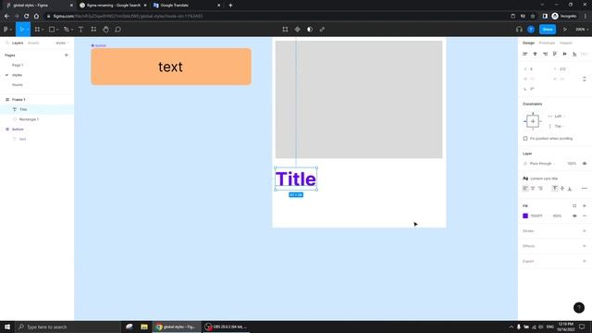592x333 pixels.
Task: Select the Rectangle 1 layer
Action: [x=29, y=119]
